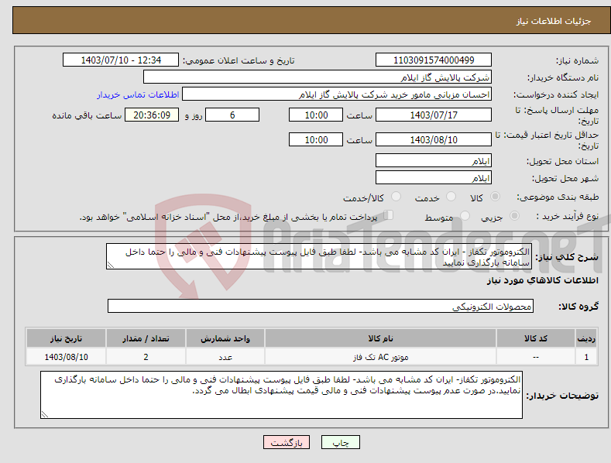Click the buyer notes text area
Viewport: 611px width, 463px height.
281,395
